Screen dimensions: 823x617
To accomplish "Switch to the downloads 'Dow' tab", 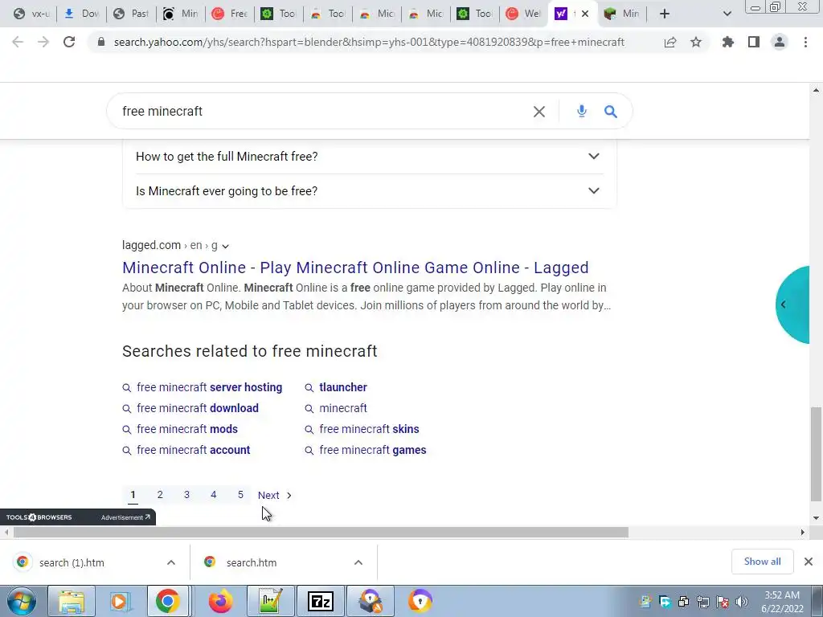I will [82, 14].
